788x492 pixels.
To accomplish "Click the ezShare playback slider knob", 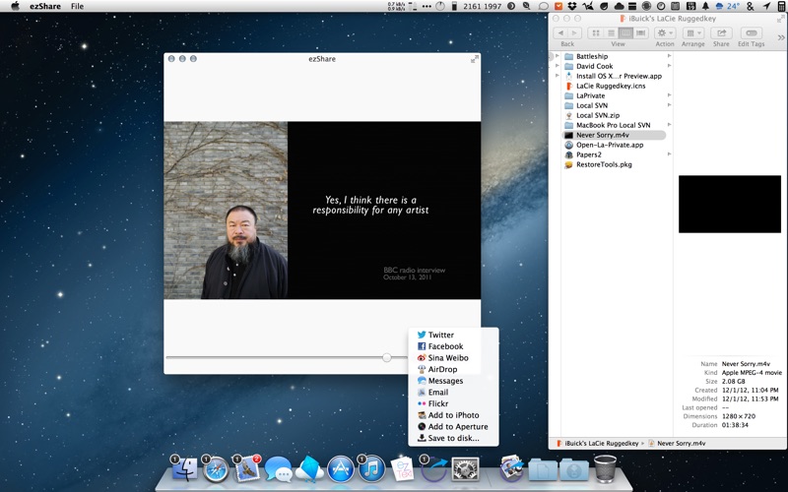I will coord(386,357).
